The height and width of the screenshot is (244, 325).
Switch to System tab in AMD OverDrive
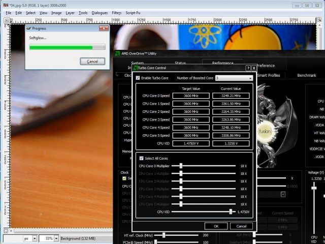138,63
